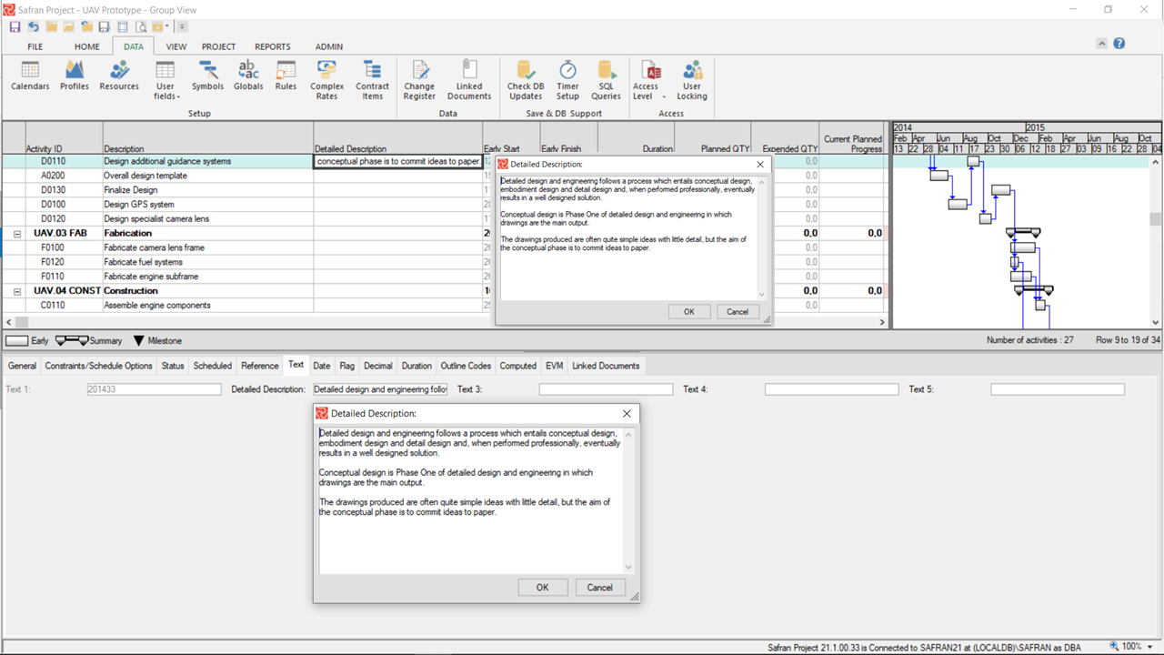Open the Status properties tab
1164x655 pixels.
173,366
